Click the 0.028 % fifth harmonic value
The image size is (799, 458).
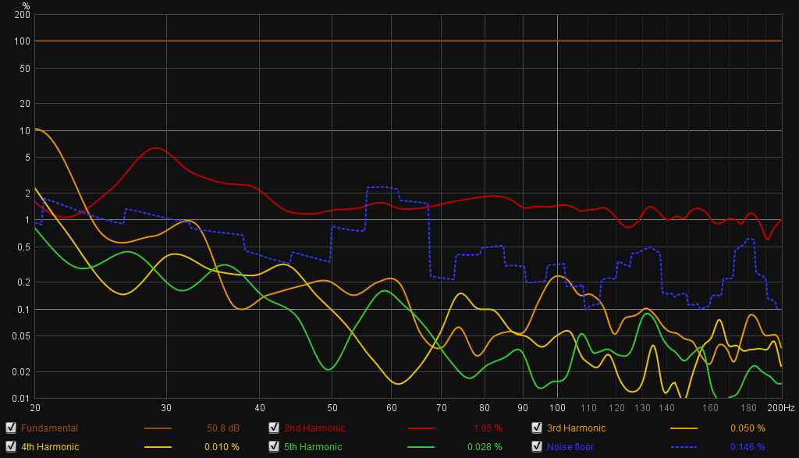point(485,447)
